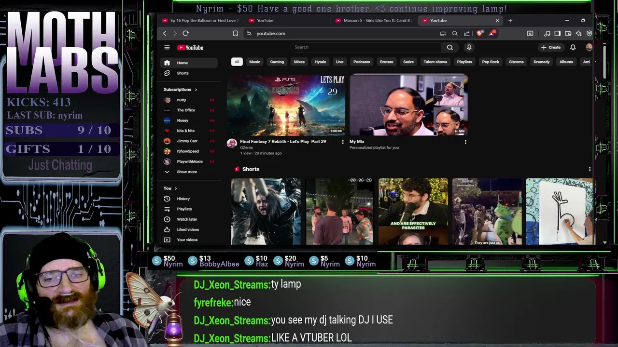
Task: Select the All filter chip
Action: 237,62
